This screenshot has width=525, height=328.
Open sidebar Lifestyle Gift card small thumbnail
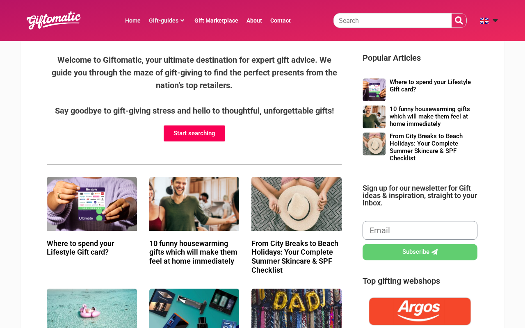tap(374, 90)
